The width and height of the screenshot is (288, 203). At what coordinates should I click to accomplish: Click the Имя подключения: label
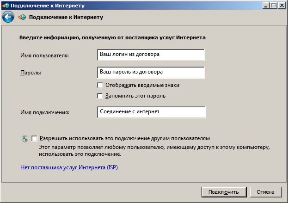coord(45,112)
